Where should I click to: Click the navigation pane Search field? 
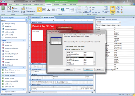pos(13,20)
